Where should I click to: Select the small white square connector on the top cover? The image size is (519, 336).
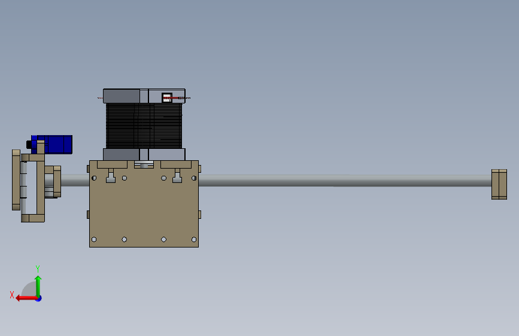tap(167, 97)
